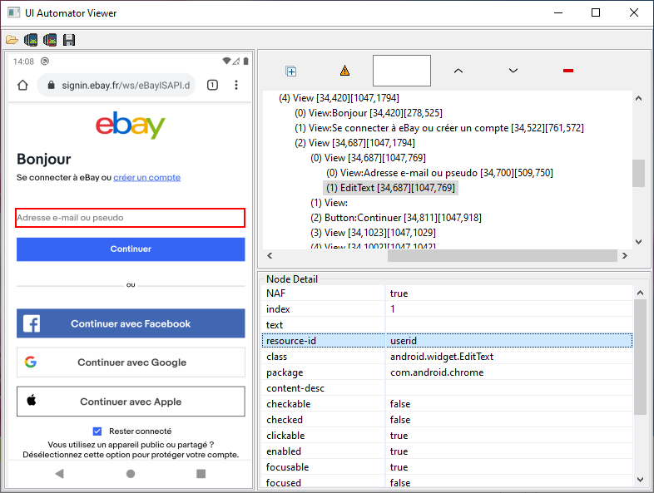Select node View:Se connecter à eBay ou créer un compte
654x493 pixels.
coord(439,128)
